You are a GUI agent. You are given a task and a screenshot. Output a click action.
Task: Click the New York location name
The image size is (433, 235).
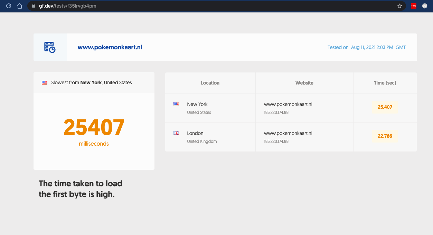pyautogui.click(x=197, y=104)
